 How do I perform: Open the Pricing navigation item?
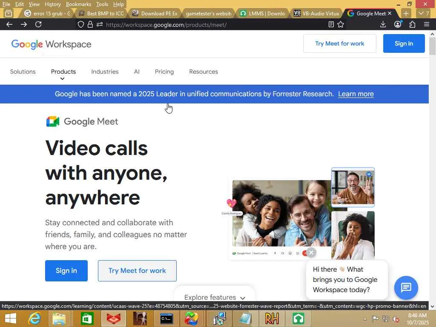coord(164,72)
